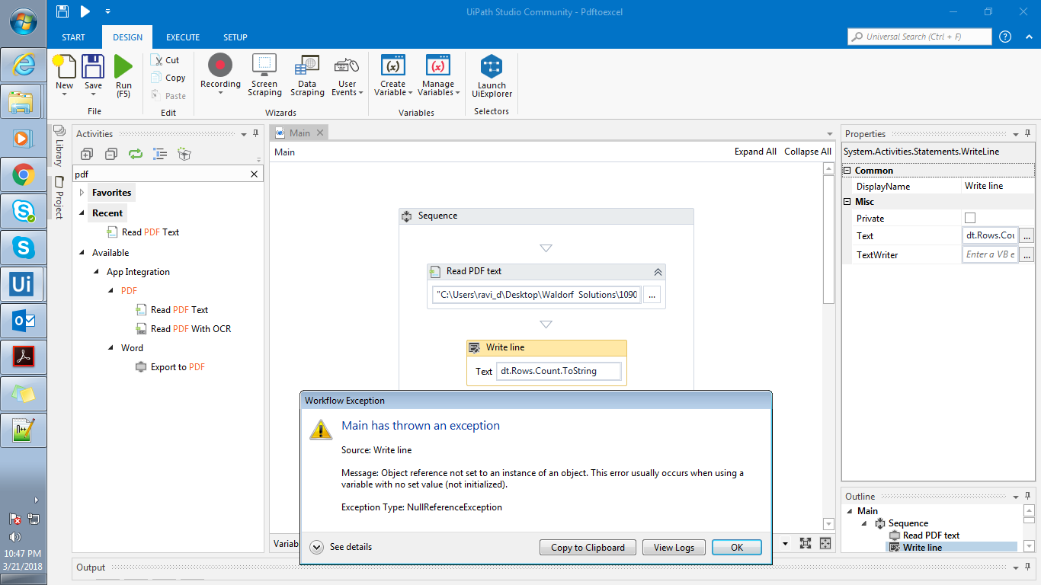Open the Library side tab
The width and height of the screenshot is (1041, 585).
pos(59,145)
